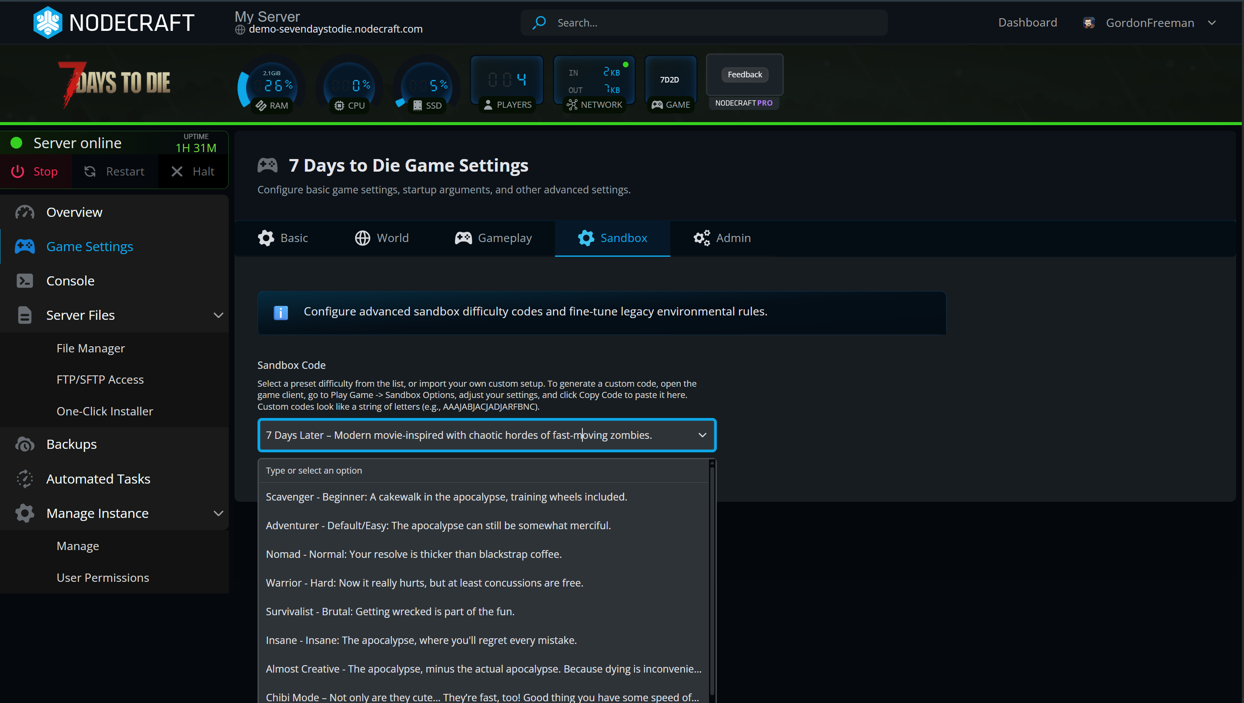
Task: Select Almost Creative preset
Action: pos(483,669)
